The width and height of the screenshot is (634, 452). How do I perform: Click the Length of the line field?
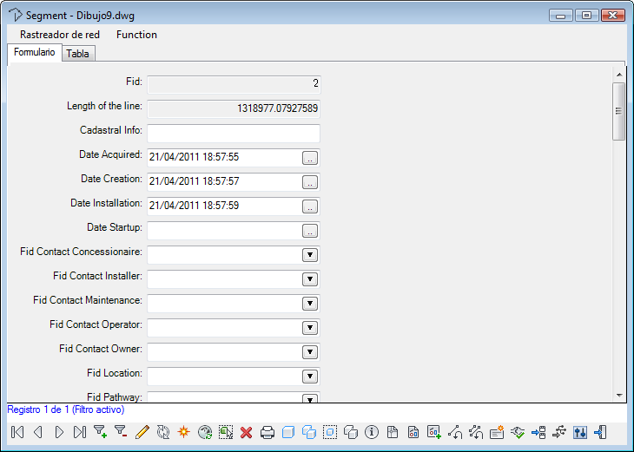(x=234, y=109)
